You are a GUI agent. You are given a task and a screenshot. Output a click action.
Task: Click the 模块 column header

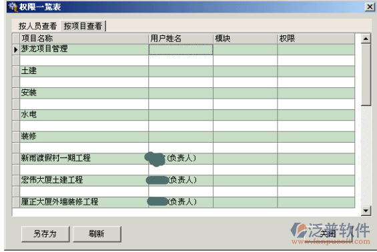(246, 39)
